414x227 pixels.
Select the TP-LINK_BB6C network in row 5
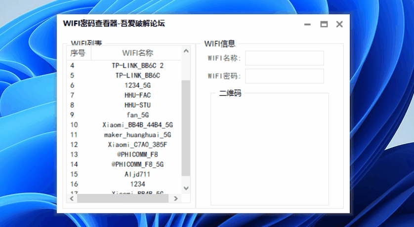124,76
